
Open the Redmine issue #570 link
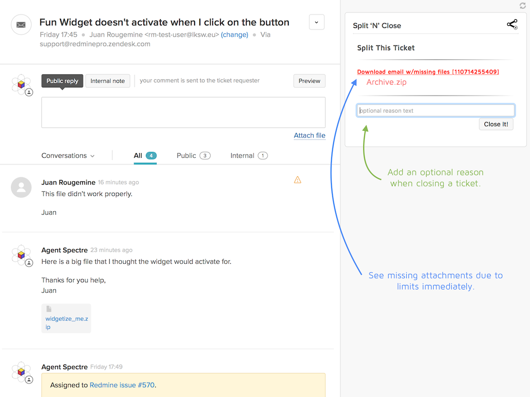pyautogui.click(x=122, y=385)
